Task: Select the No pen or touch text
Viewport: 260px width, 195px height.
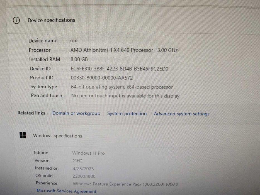Action: 125,96
